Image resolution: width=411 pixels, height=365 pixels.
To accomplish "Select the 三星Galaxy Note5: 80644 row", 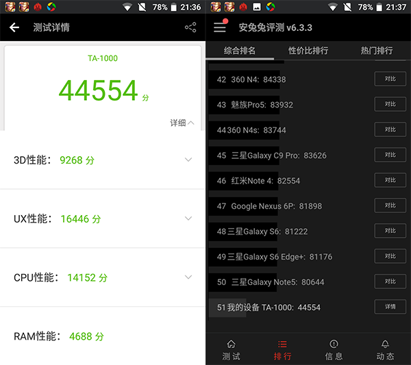I will pos(307,282).
